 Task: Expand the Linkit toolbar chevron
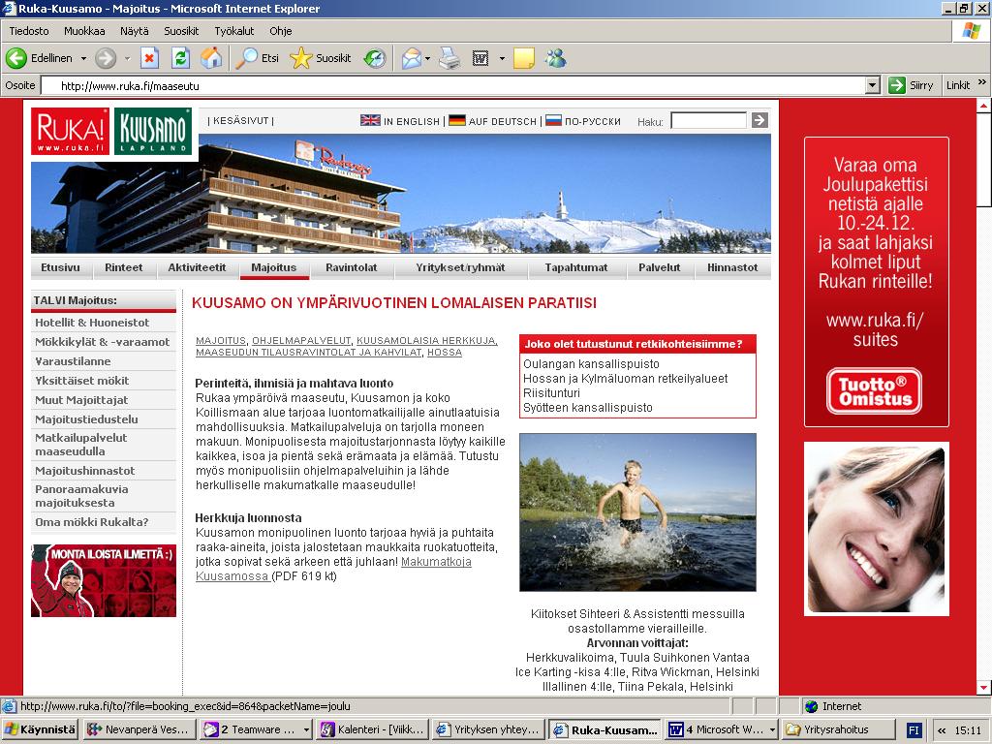pos(982,82)
